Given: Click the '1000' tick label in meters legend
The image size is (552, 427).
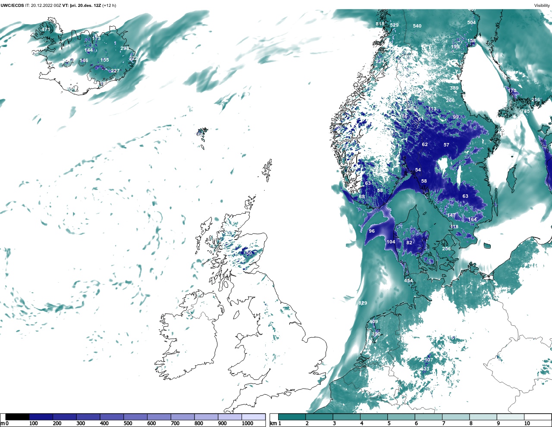Looking at the screenshot, I should coord(247,424).
